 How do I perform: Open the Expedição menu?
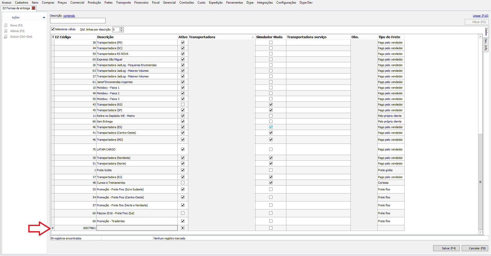tap(216, 3)
